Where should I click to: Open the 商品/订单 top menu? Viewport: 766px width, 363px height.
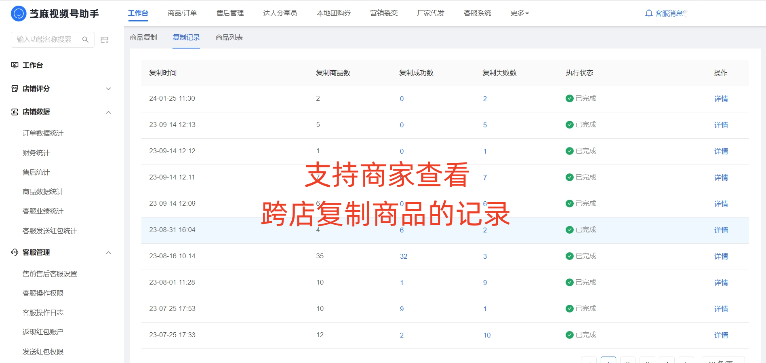pos(183,13)
